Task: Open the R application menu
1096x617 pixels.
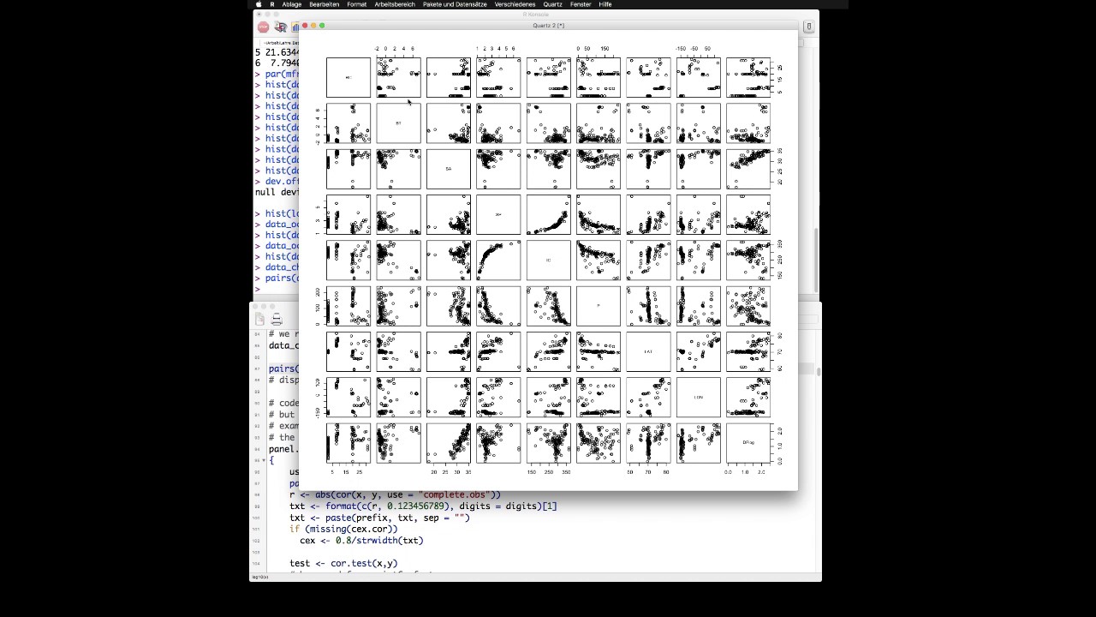Action: point(272,4)
